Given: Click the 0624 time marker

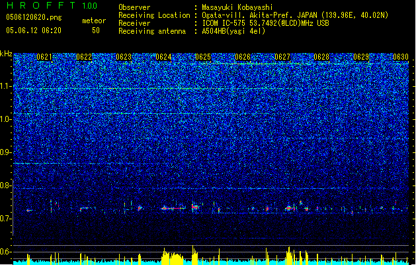Looking at the screenshot, I should tap(163, 57).
